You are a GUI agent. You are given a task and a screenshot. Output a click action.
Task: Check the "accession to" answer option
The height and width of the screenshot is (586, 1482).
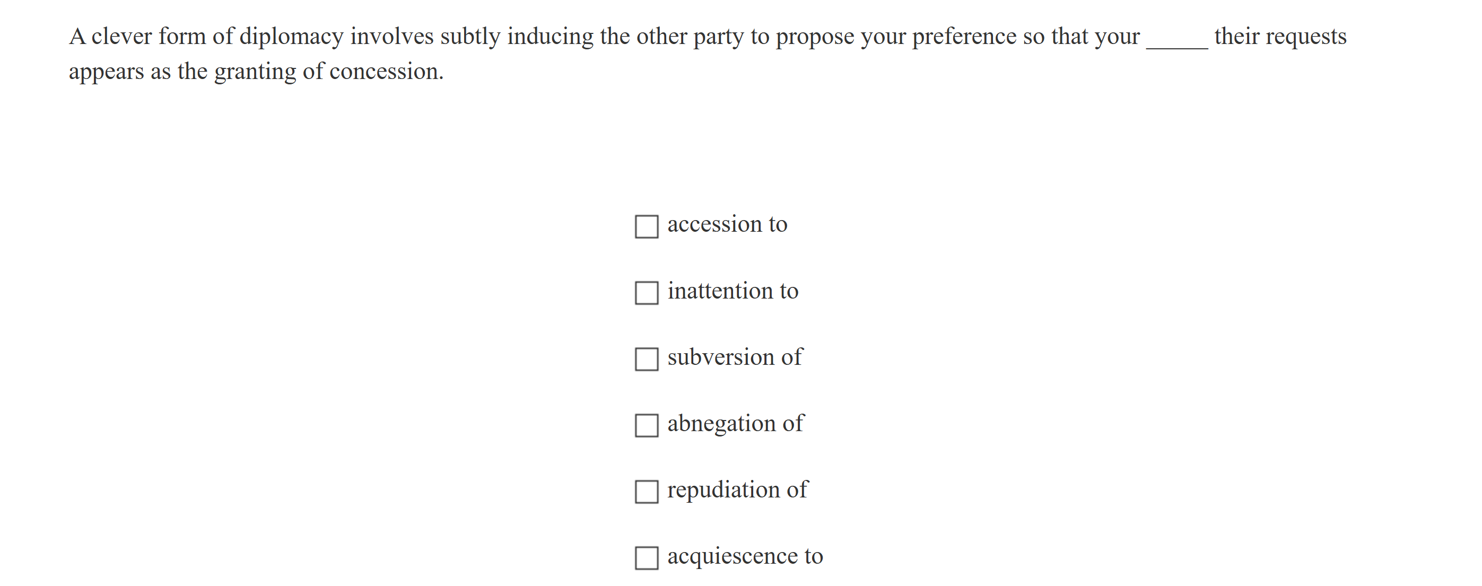(646, 226)
